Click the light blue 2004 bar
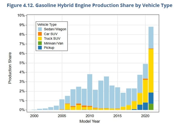This screenshot has height=133, width=176. (56, 108)
